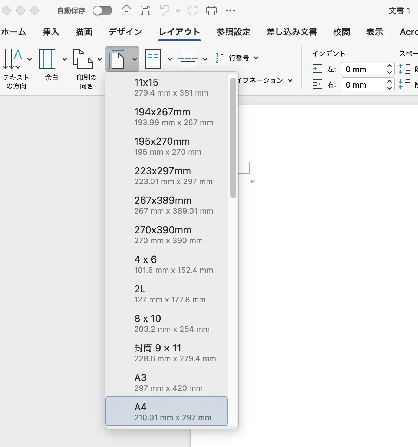418x447 pixels.
Task: Expand the 余白 margins dropdown arrow
Action: pyautogui.click(x=65, y=59)
